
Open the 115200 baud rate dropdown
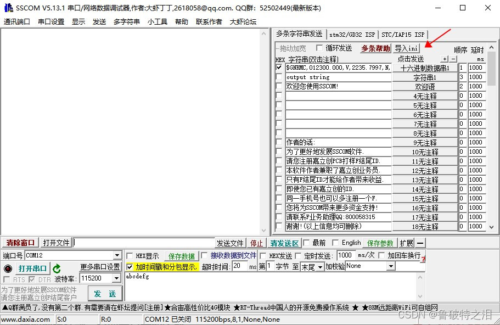116,278
